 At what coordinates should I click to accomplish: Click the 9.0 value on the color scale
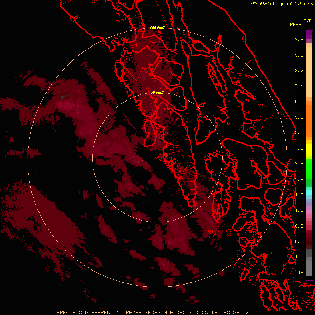click(299, 55)
